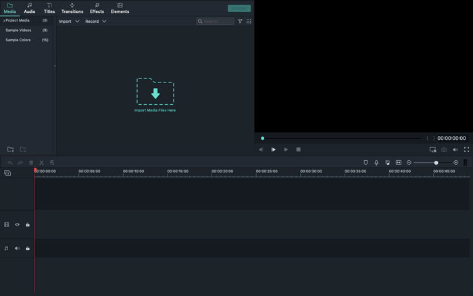Take a snapshot of the preview

pyautogui.click(x=444, y=149)
